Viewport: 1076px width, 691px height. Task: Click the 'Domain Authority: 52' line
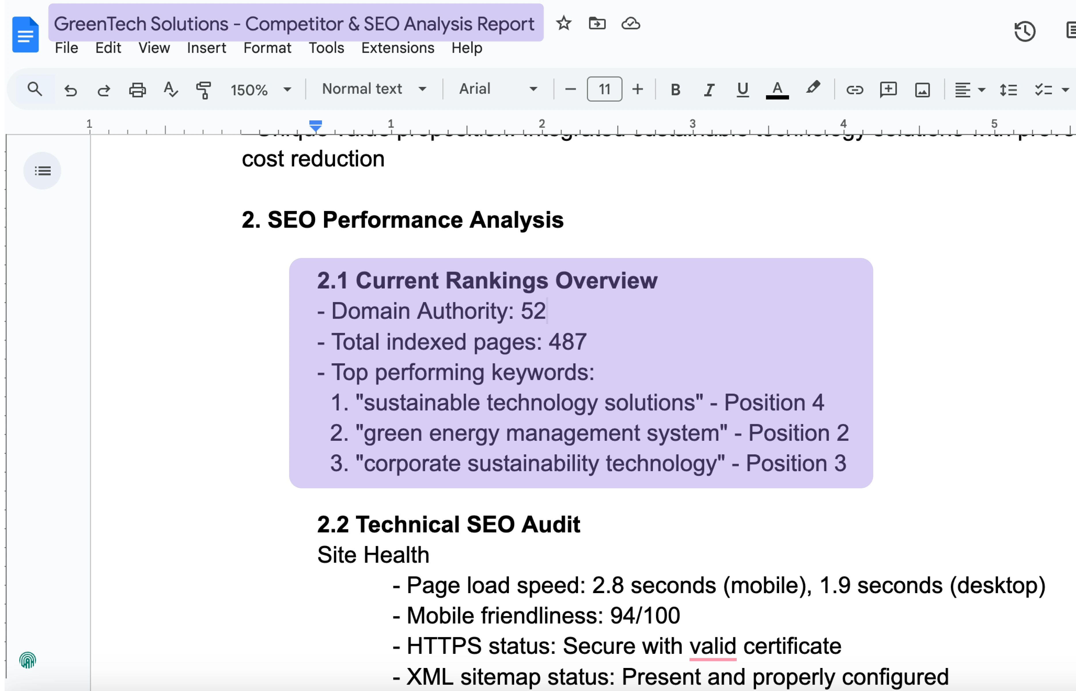point(431,311)
